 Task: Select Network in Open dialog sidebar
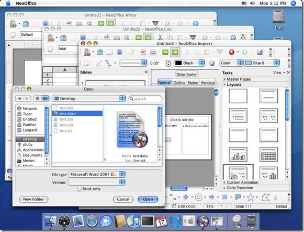click(x=30, y=108)
